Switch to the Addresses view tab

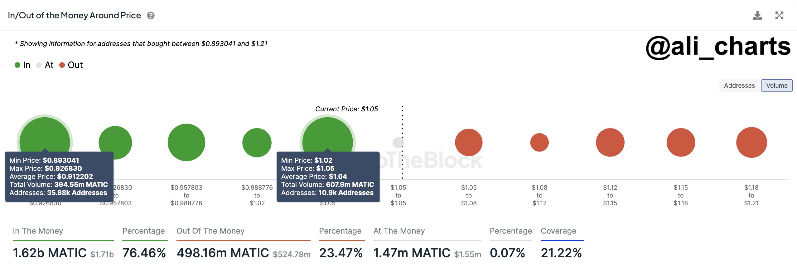pos(739,86)
